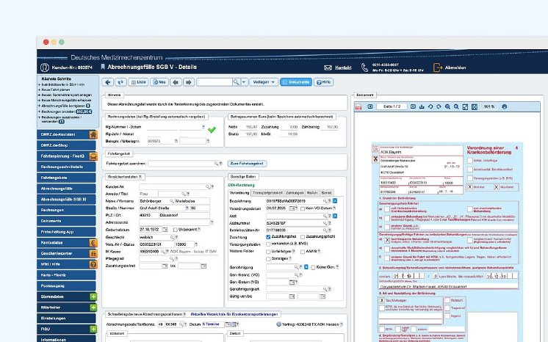Check the AAWB checkbox
This screenshot has height=342, width=548.
(303, 252)
